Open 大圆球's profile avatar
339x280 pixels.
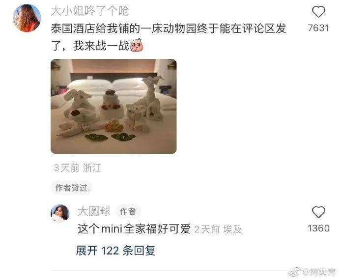[60, 213]
